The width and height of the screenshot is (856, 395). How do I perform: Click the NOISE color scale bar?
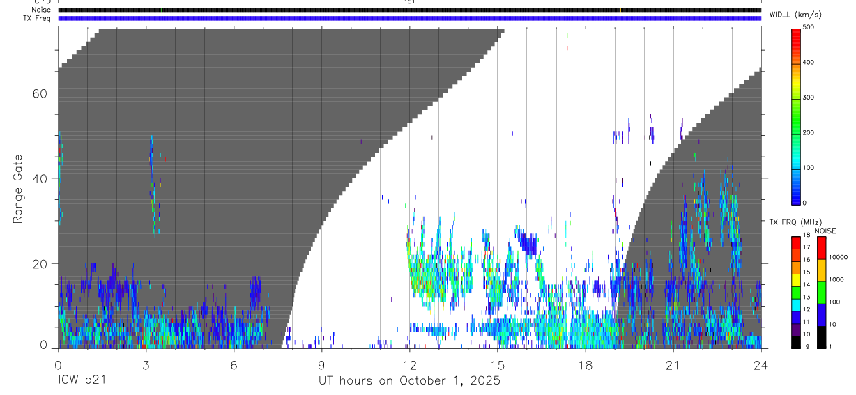click(821, 292)
